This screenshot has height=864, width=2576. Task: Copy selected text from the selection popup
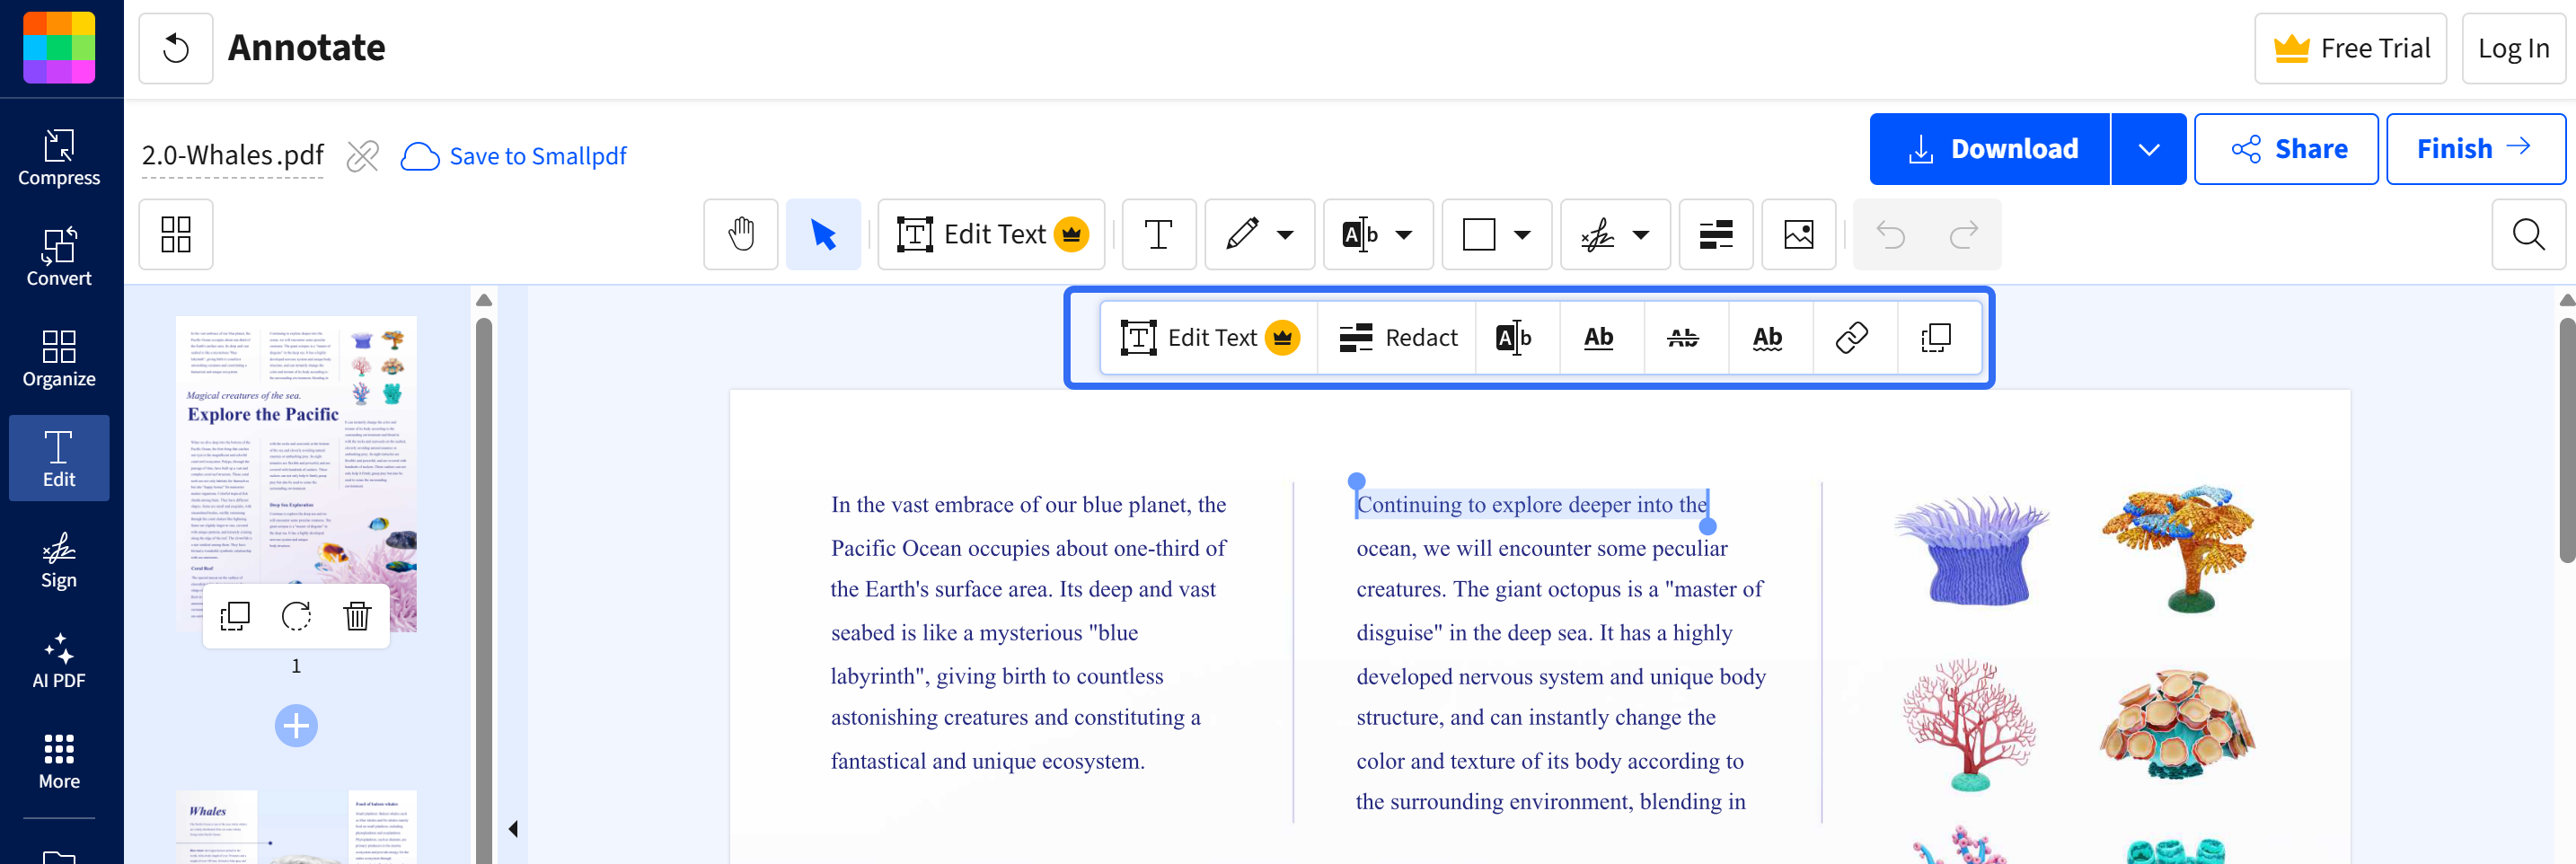pyautogui.click(x=1937, y=338)
